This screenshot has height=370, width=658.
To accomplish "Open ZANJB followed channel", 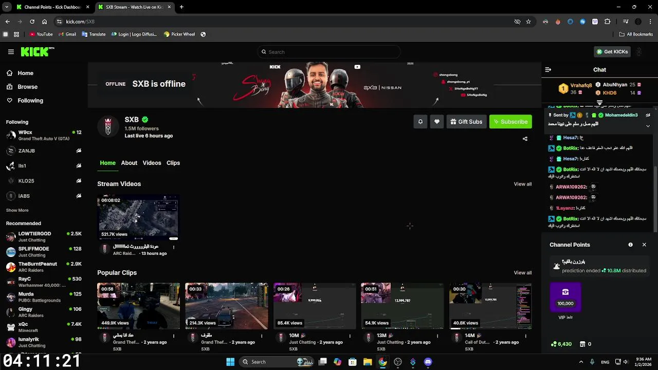I will pos(44,151).
